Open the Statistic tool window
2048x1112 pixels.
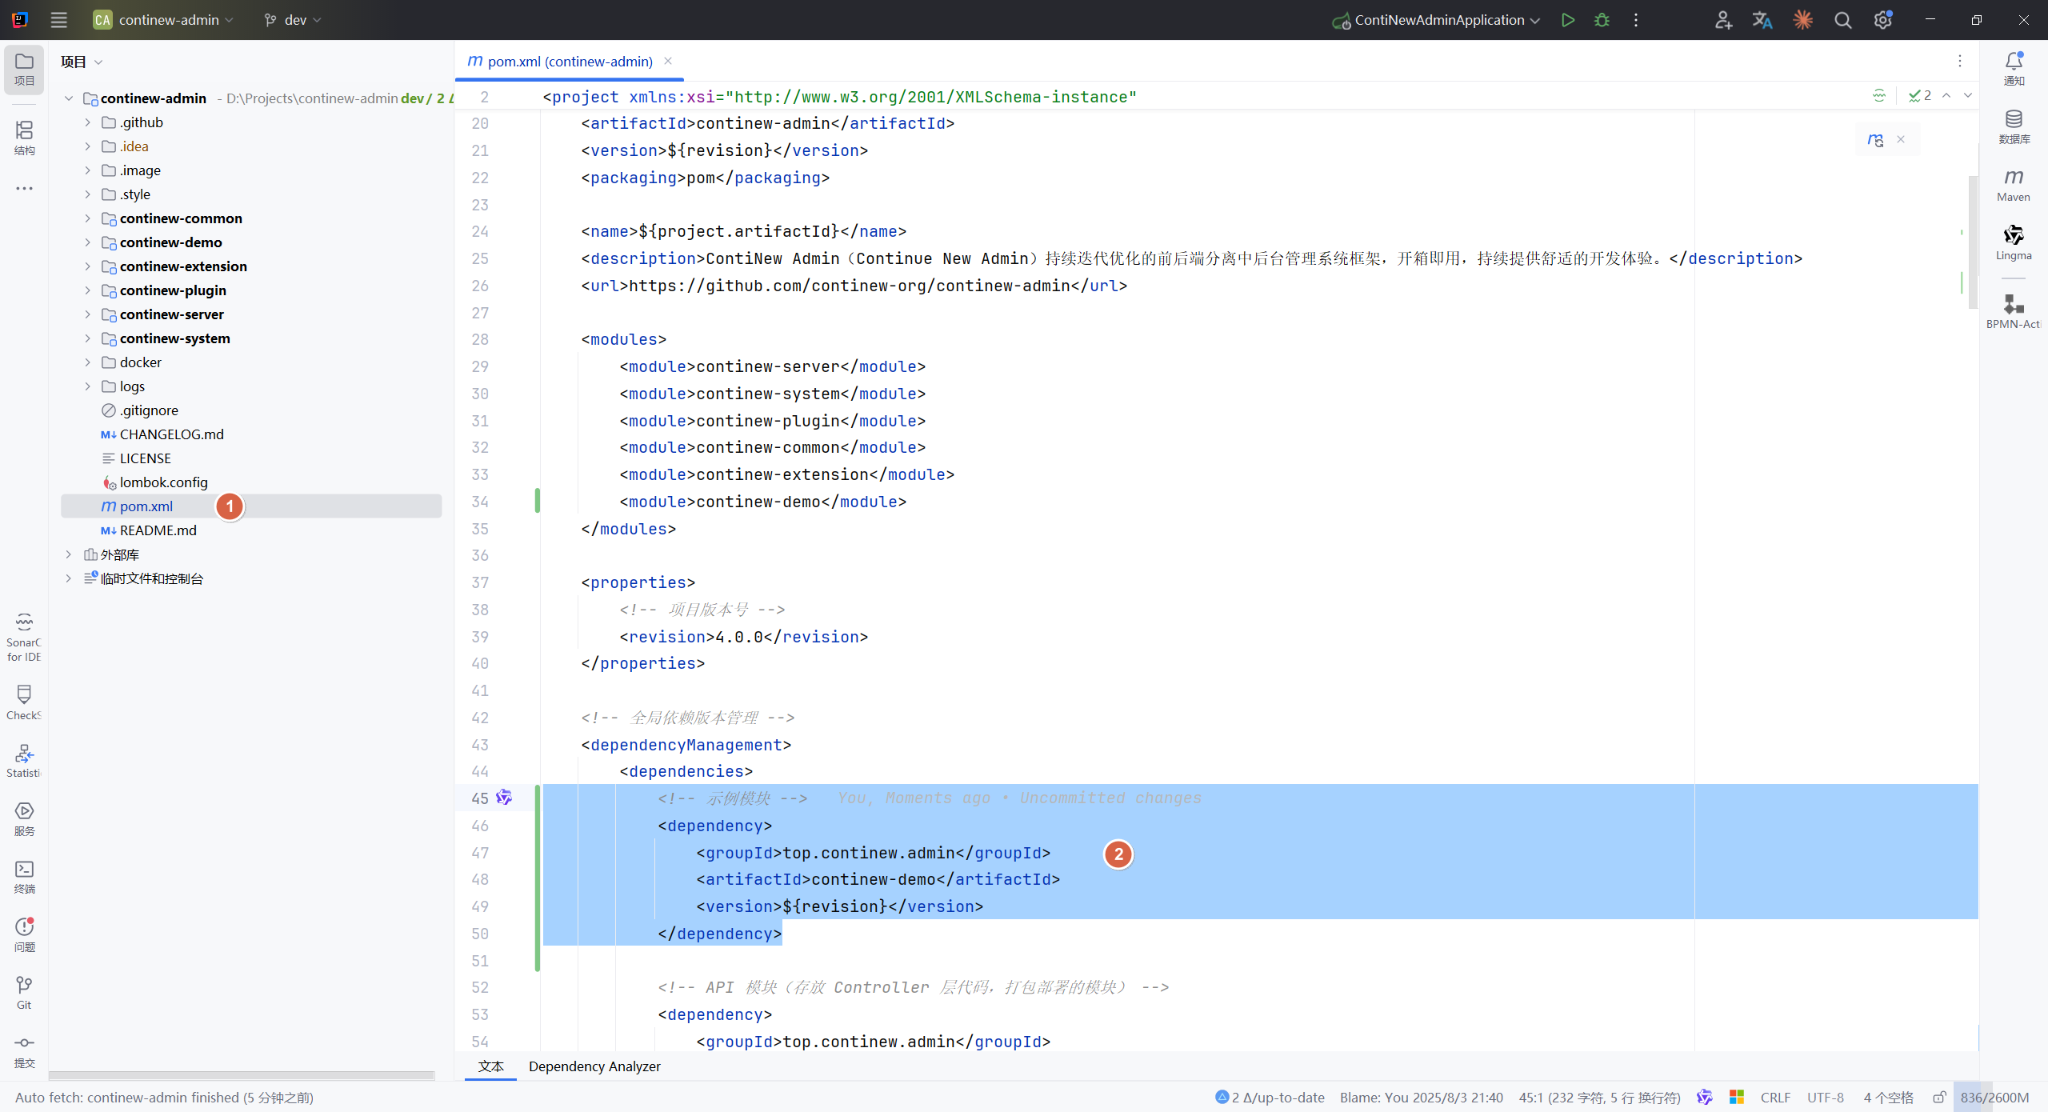pyautogui.click(x=24, y=761)
